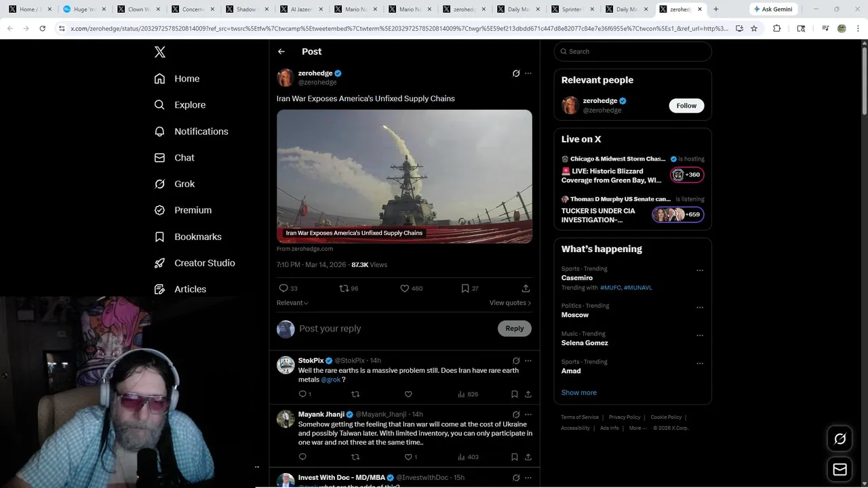Image resolution: width=868 pixels, height=488 pixels.
Task: Open Grok in the sidebar
Action: [x=174, y=184]
